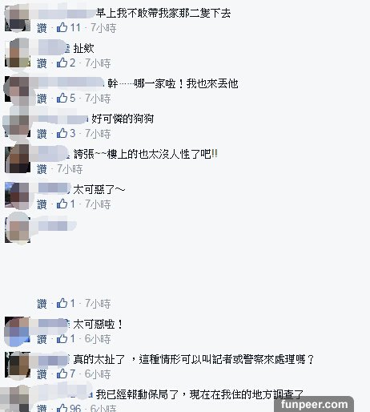This screenshot has width=370, height=412.
Task: Click thumbs-up icon with 5 likes
Action: point(62,98)
